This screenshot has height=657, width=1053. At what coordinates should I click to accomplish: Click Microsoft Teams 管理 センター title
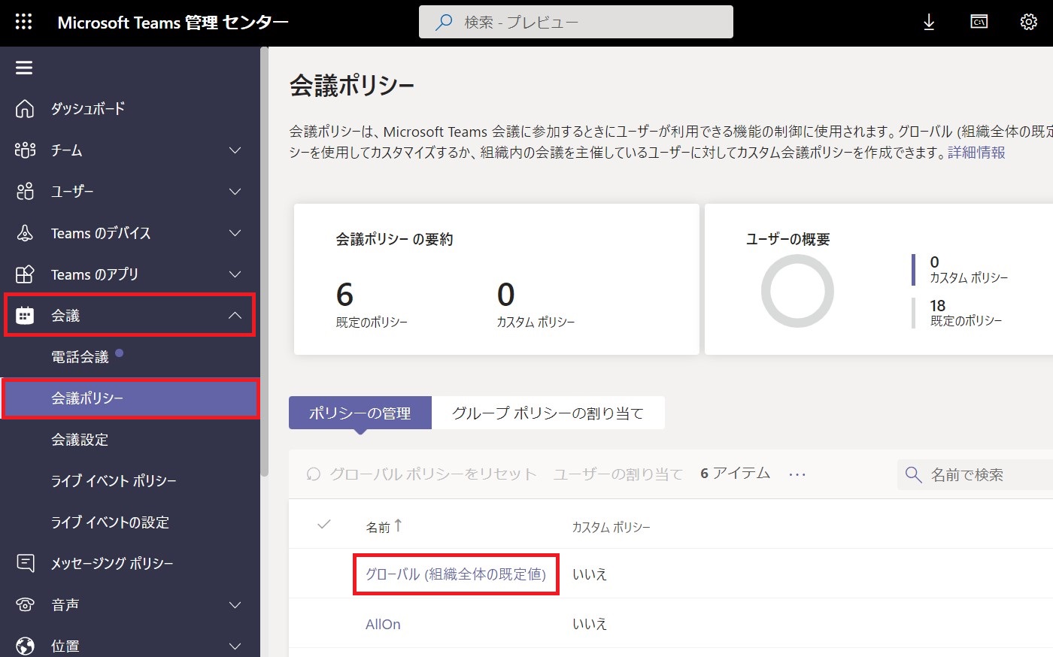[x=173, y=23]
